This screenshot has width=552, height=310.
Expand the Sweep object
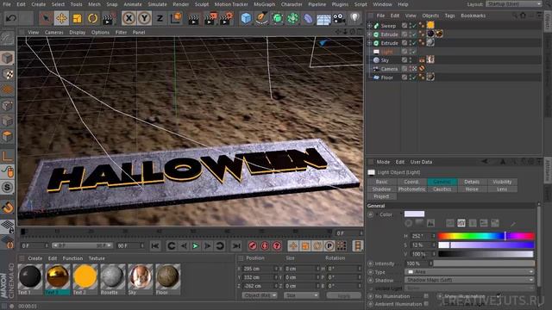coord(369,26)
